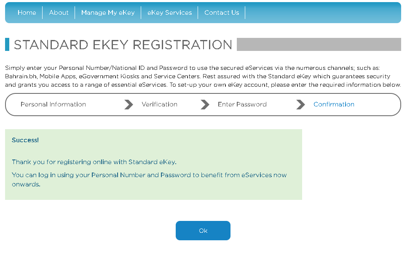Click the blue accent bar beside heading
Screen dimensions: 410x255
tap(7, 44)
